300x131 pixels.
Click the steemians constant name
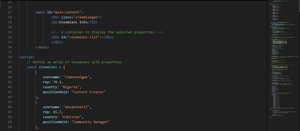(x=48, y=67)
